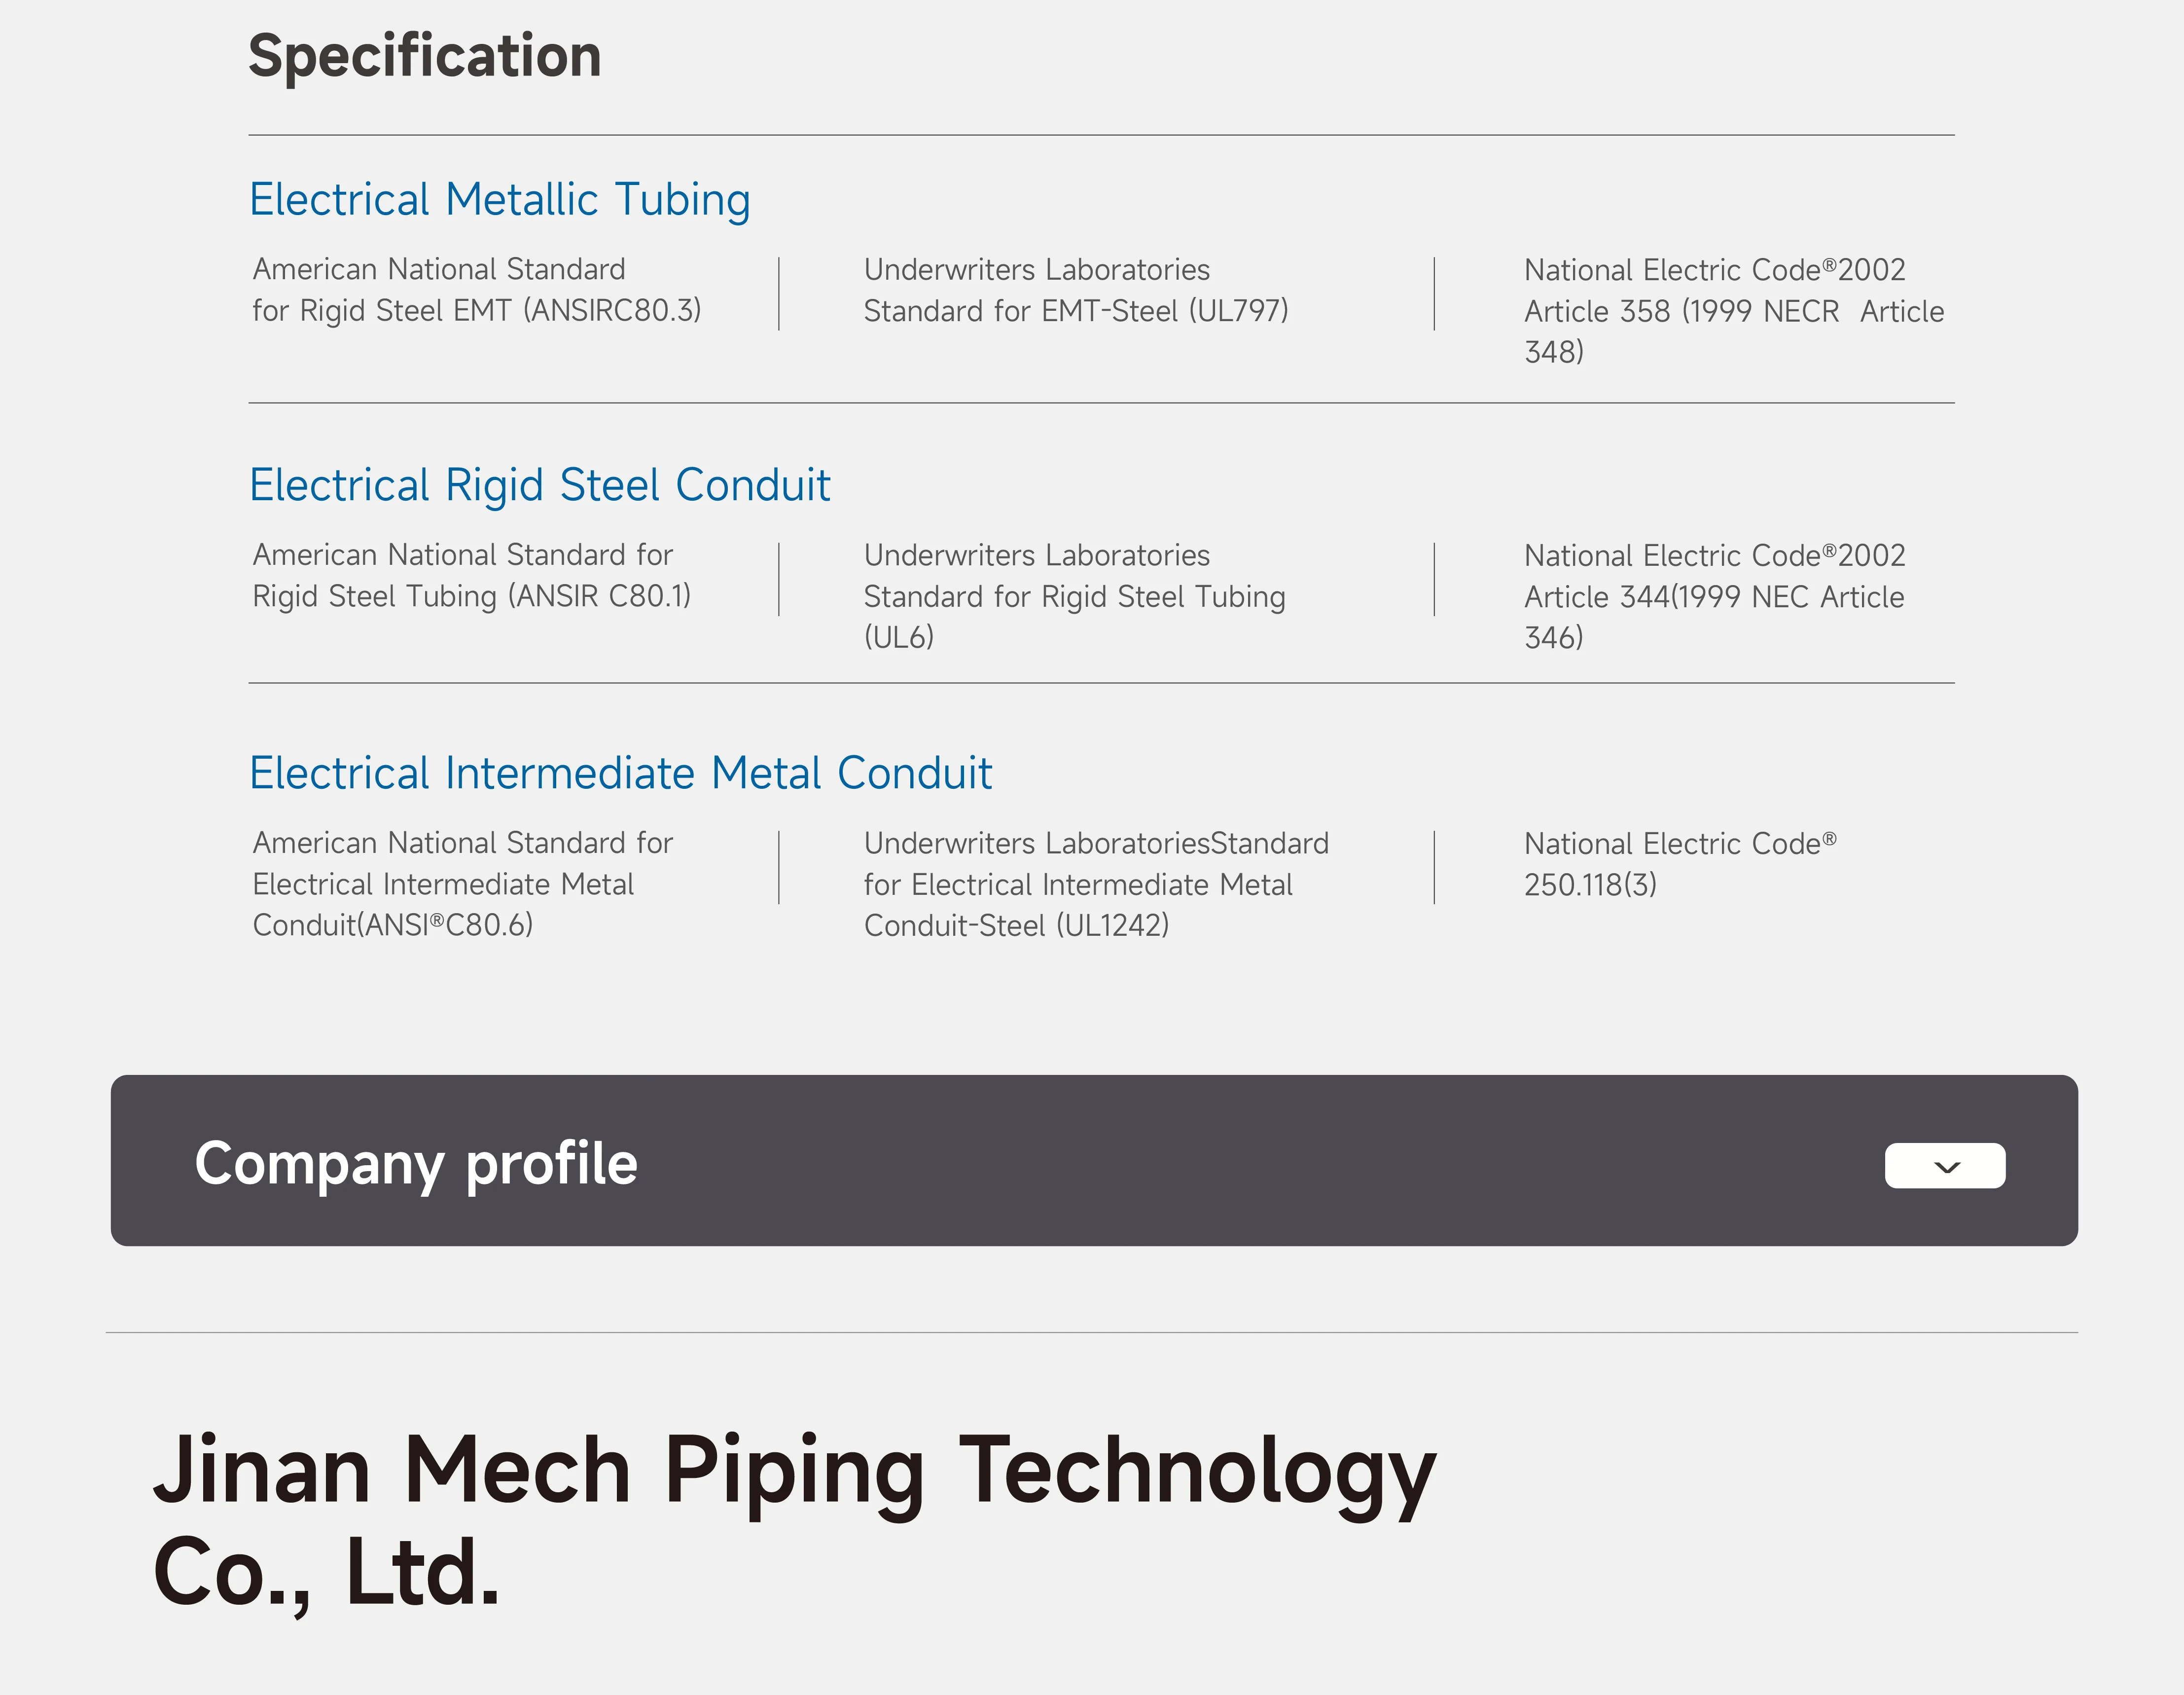Select the Electrical Metallic Tubing link
This screenshot has height=1695, width=2184.
tap(500, 199)
